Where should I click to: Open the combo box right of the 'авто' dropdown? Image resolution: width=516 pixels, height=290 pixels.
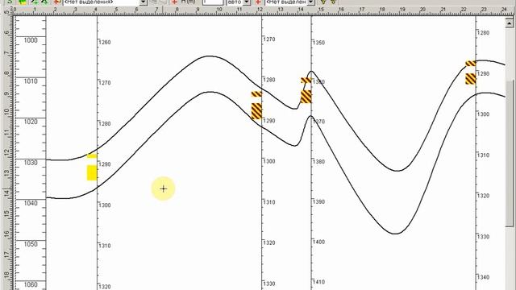pos(289,2)
